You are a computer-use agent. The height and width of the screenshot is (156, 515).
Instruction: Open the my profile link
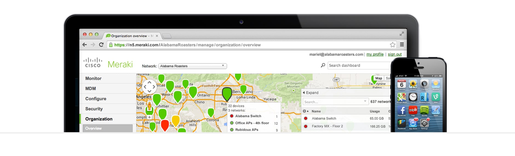coord(375,54)
